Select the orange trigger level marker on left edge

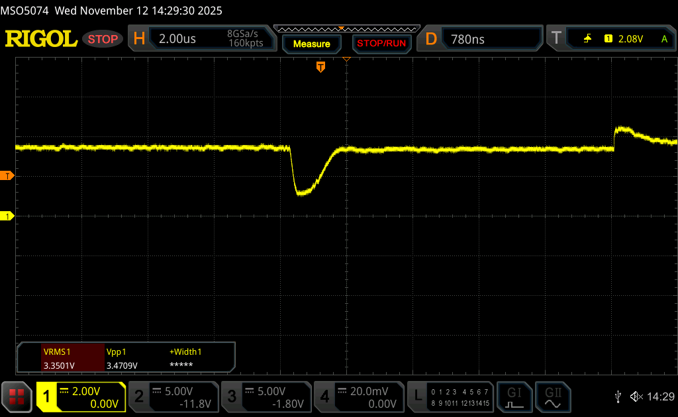click(x=8, y=175)
